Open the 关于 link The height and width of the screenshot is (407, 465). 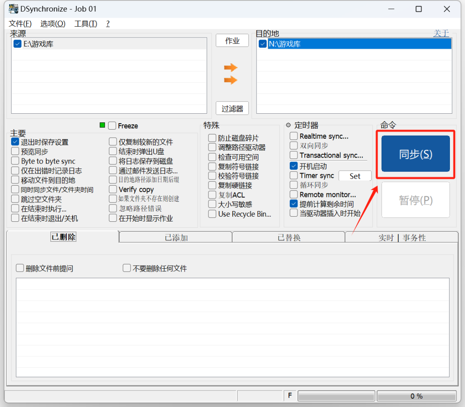[x=441, y=33]
